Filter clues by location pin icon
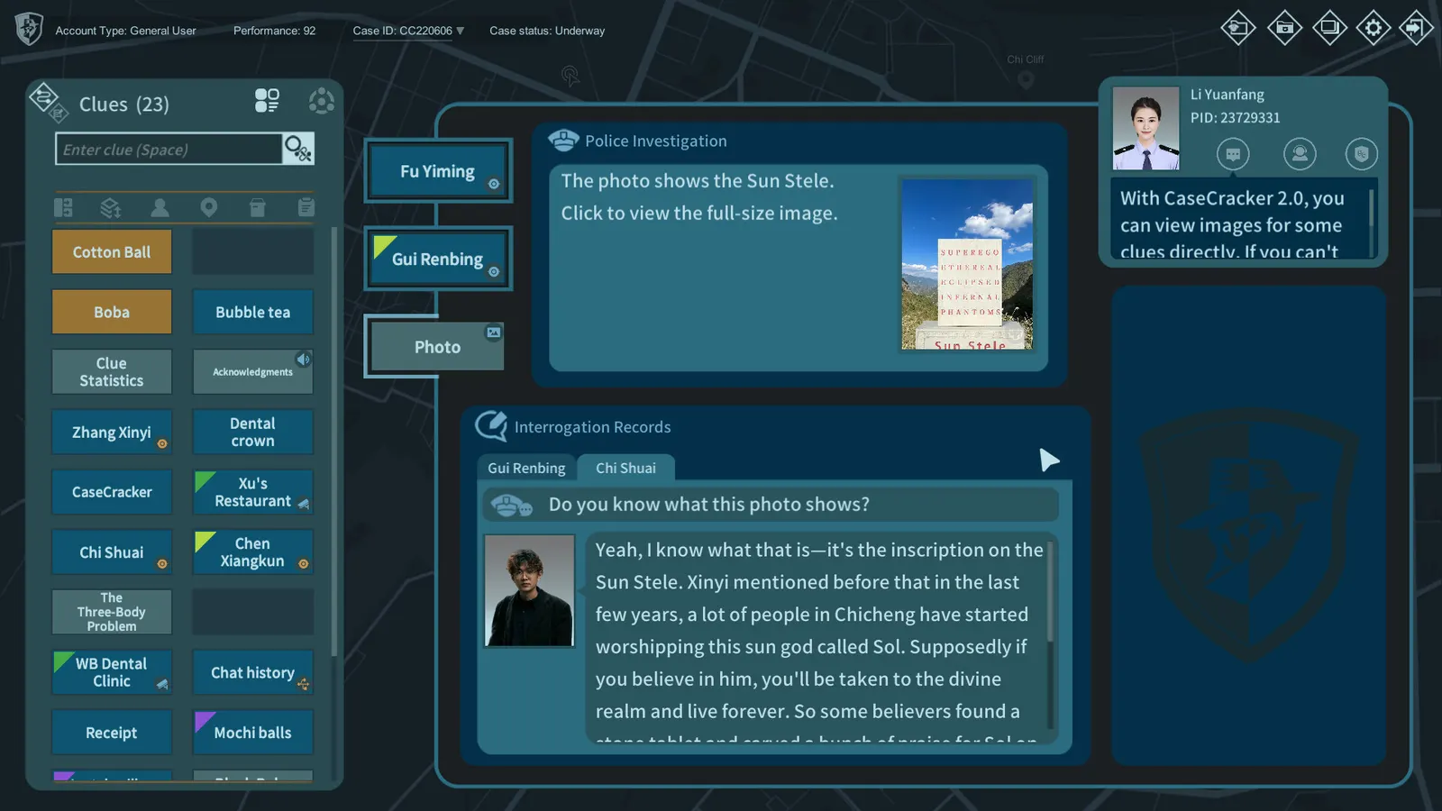 (208, 208)
